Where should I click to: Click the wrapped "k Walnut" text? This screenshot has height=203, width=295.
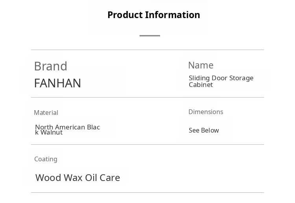tap(49, 133)
